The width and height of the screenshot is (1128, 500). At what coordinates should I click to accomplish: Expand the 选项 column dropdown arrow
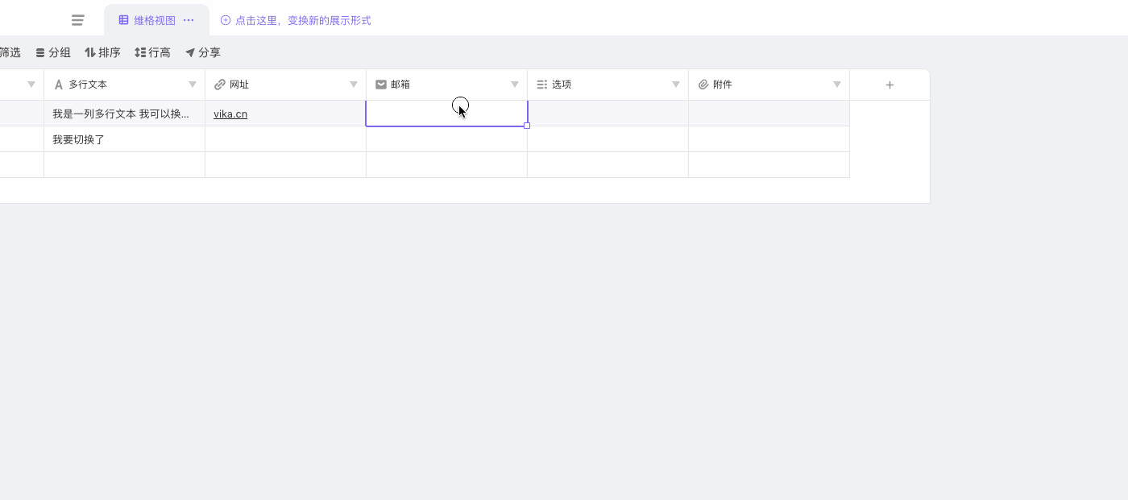pyautogui.click(x=676, y=85)
